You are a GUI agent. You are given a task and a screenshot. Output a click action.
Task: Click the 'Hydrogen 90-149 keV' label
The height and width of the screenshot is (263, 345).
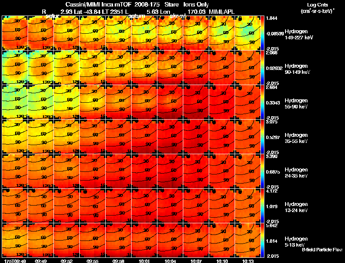pos(297,69)
